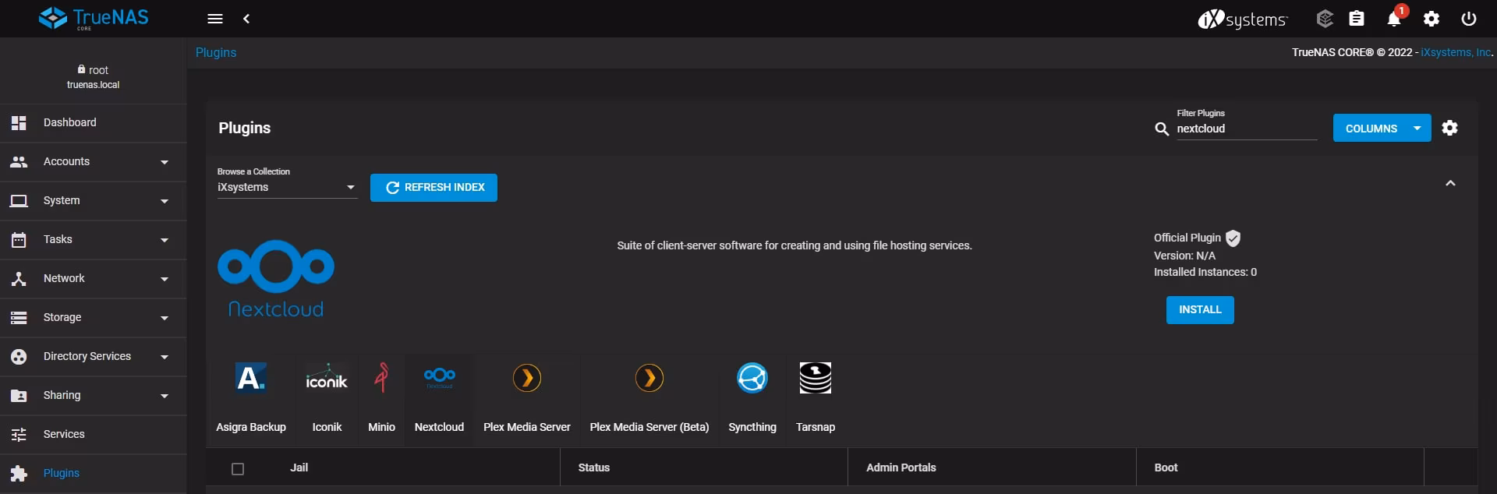Image resolution: width=1497 pixels, height=494 pixels.
Task: Pick the Plex Media Server (Beta) plugin
Action: [649, 379]
